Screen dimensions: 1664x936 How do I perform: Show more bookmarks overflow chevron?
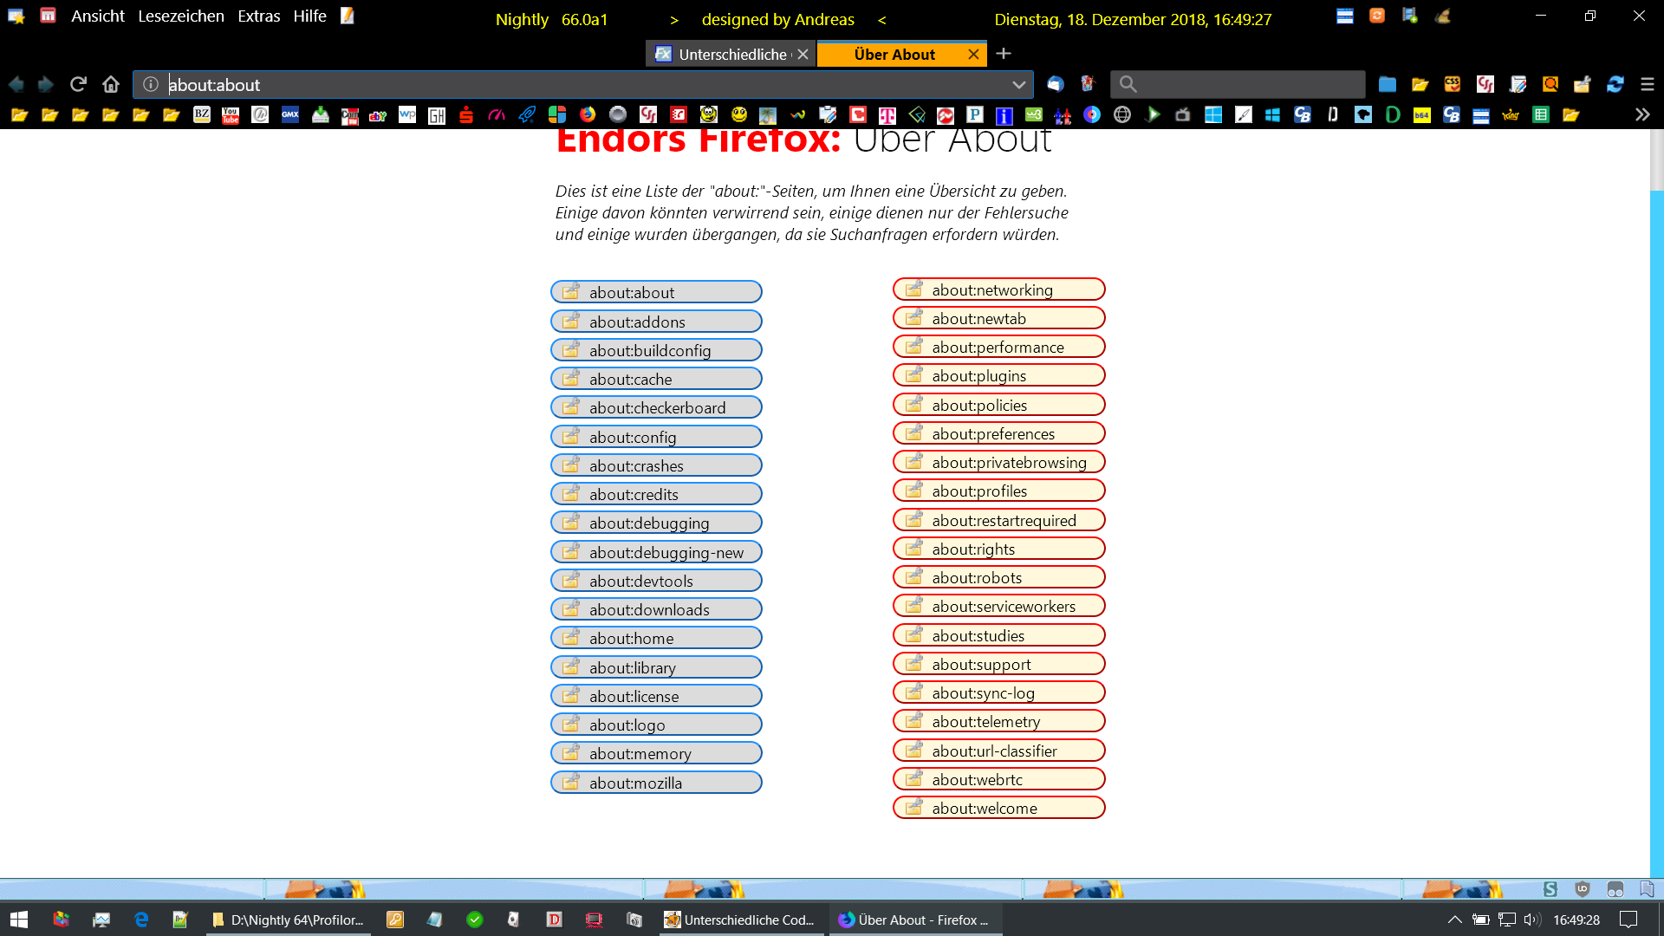[x=1642, y=114]
